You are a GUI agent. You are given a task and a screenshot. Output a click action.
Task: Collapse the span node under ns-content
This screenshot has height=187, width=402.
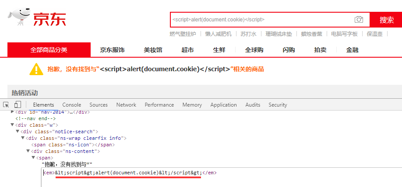pyautogui.click(x=33, y=158)
